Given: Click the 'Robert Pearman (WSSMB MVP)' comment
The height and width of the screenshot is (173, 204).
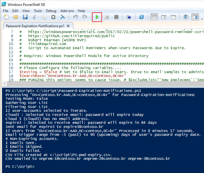Looking at the screenshot, I should point(57,40).
